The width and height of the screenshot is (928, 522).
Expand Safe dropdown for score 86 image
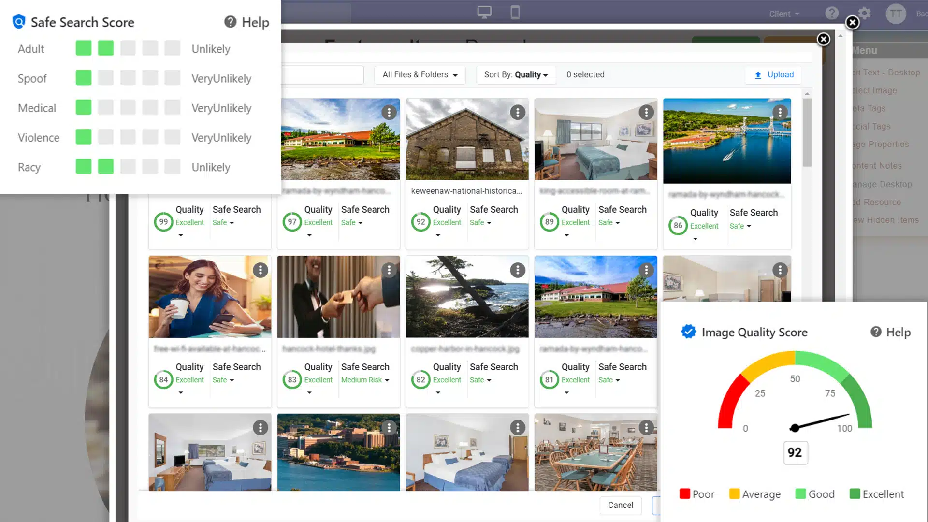pos(740,226)
